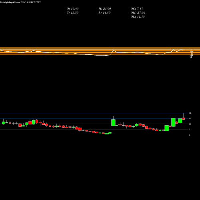Click the close value C: 15.35
Image resolution: width=200 pixels, height=200 pixels.
(x=72, y=13)
